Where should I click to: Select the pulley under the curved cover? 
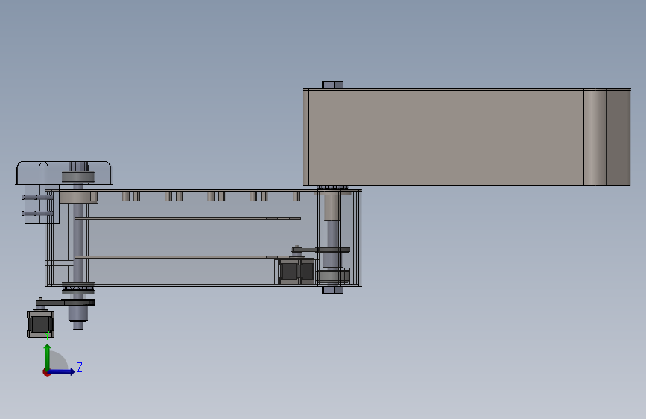pyautogui.click(x=78, y=177)
